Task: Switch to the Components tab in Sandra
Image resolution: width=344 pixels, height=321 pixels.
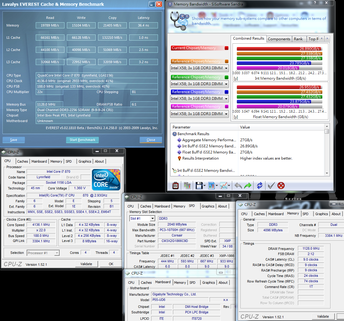Action: (x=279, y=39)
